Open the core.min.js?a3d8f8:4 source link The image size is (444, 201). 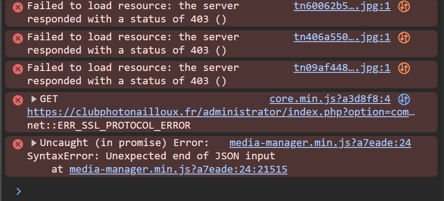(x=330, y=99)
